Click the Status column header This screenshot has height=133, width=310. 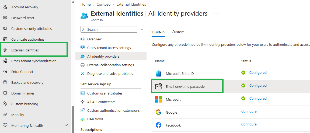point(246,61)
